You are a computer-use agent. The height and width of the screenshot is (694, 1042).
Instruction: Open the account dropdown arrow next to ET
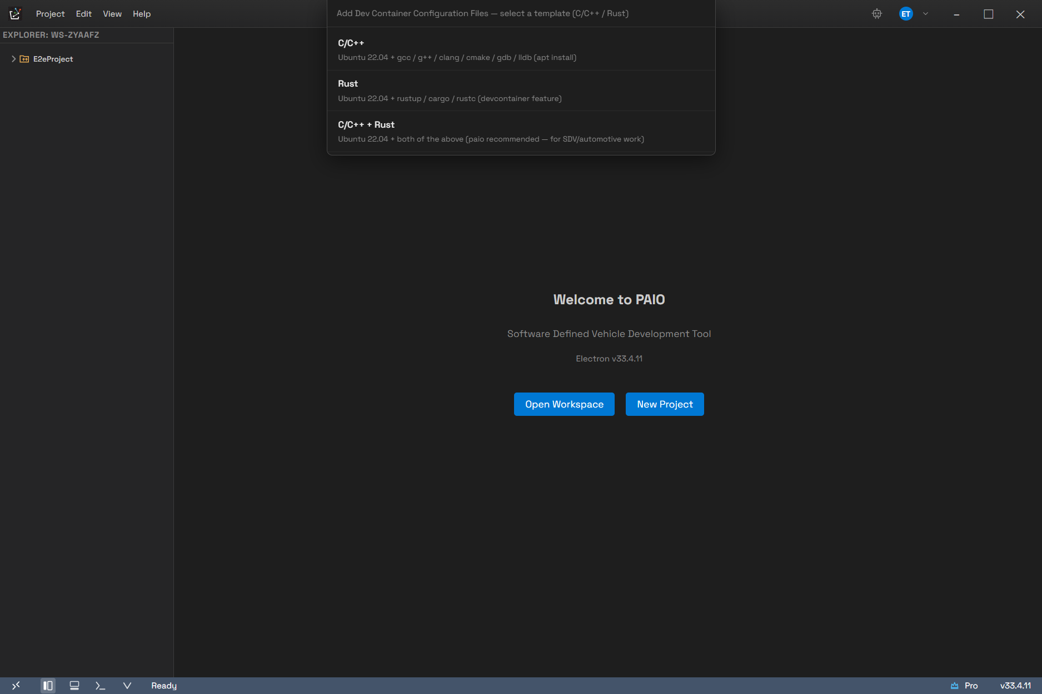pos(925,14)
